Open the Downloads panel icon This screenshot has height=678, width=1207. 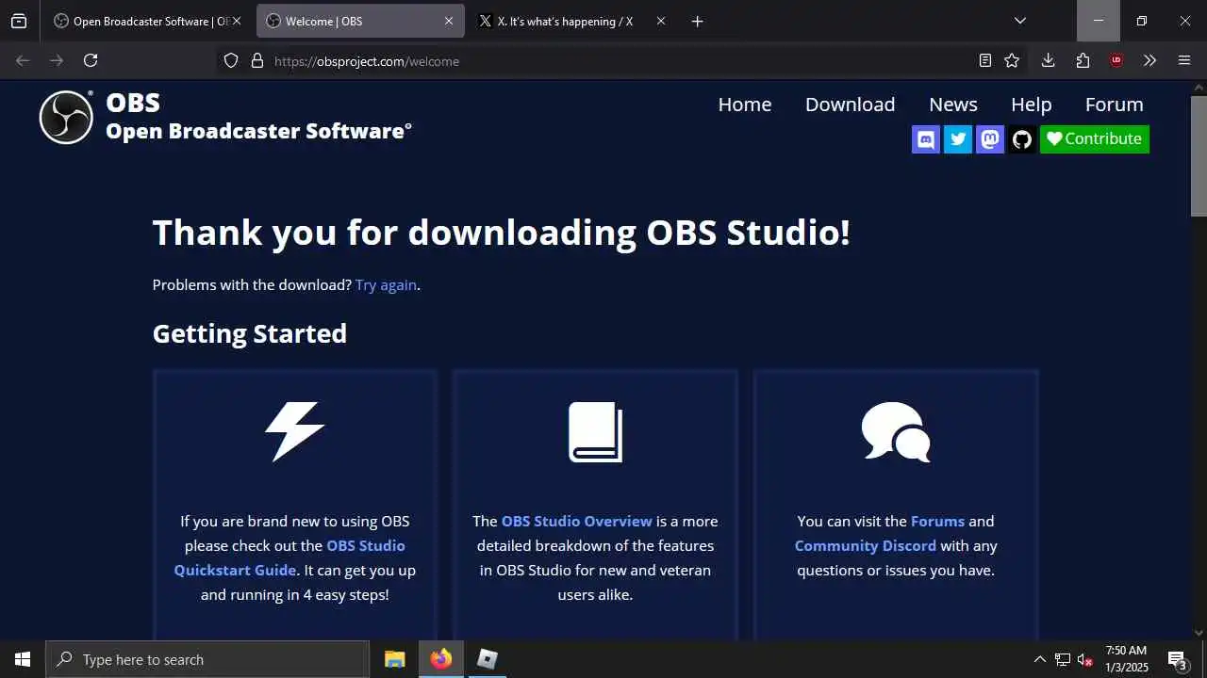(1048, 60)
